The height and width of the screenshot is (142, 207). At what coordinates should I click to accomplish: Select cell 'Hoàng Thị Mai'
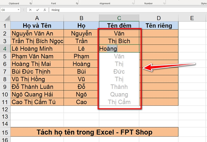(x=37, y=64)
